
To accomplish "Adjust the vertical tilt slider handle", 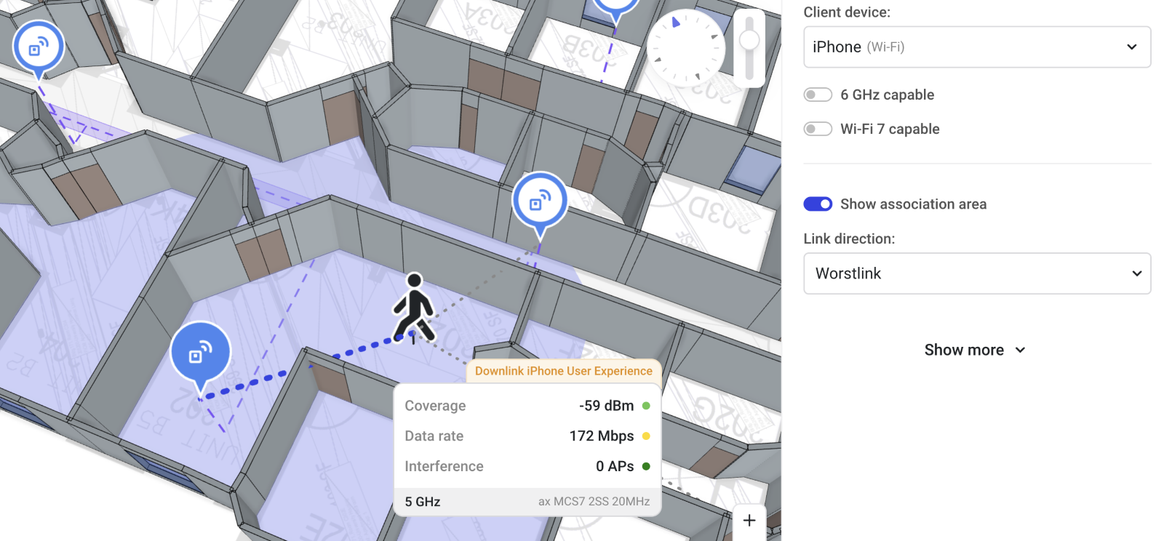I will (x=749, y=41).
